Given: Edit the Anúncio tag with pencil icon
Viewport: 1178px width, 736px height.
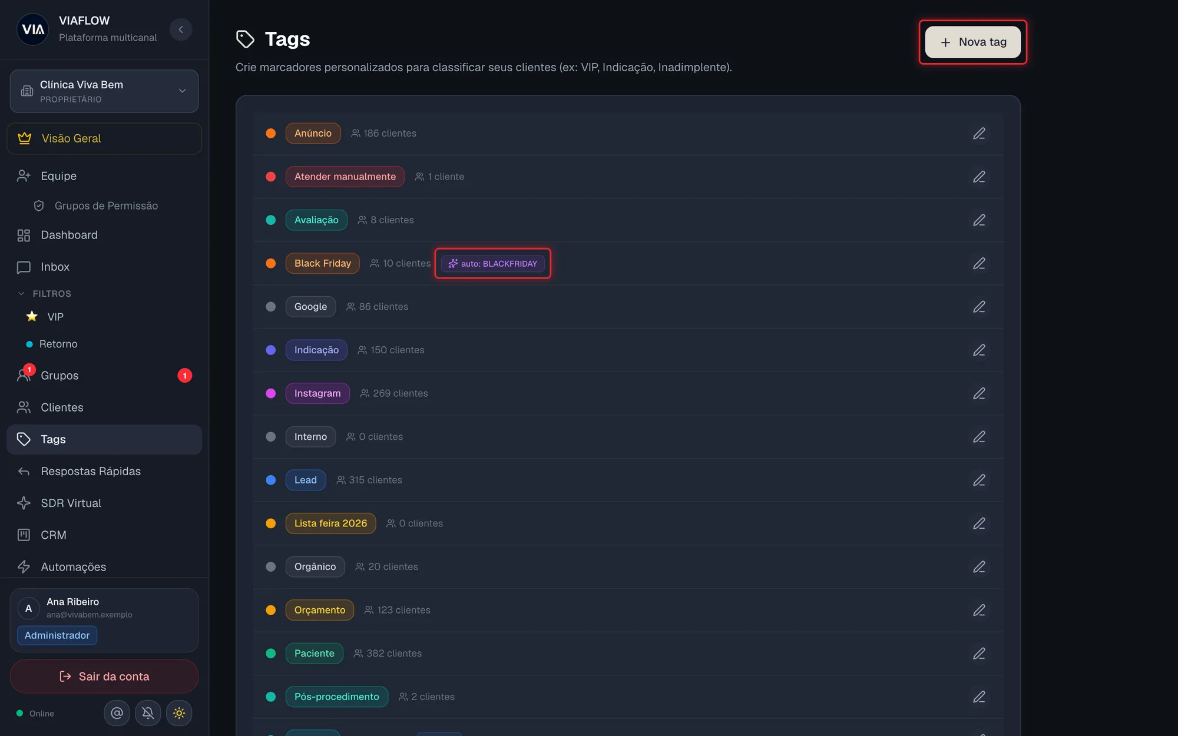Looking at the screenshot, I should 979,134.
